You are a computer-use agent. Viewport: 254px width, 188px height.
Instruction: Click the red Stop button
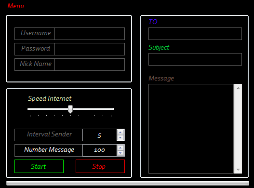click(100, 166)
